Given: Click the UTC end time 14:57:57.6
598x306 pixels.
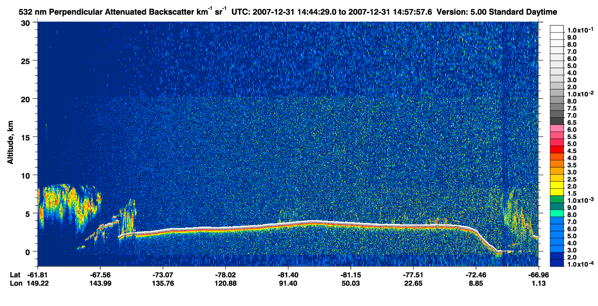Looking at the screenshot, I should point(413,12).
